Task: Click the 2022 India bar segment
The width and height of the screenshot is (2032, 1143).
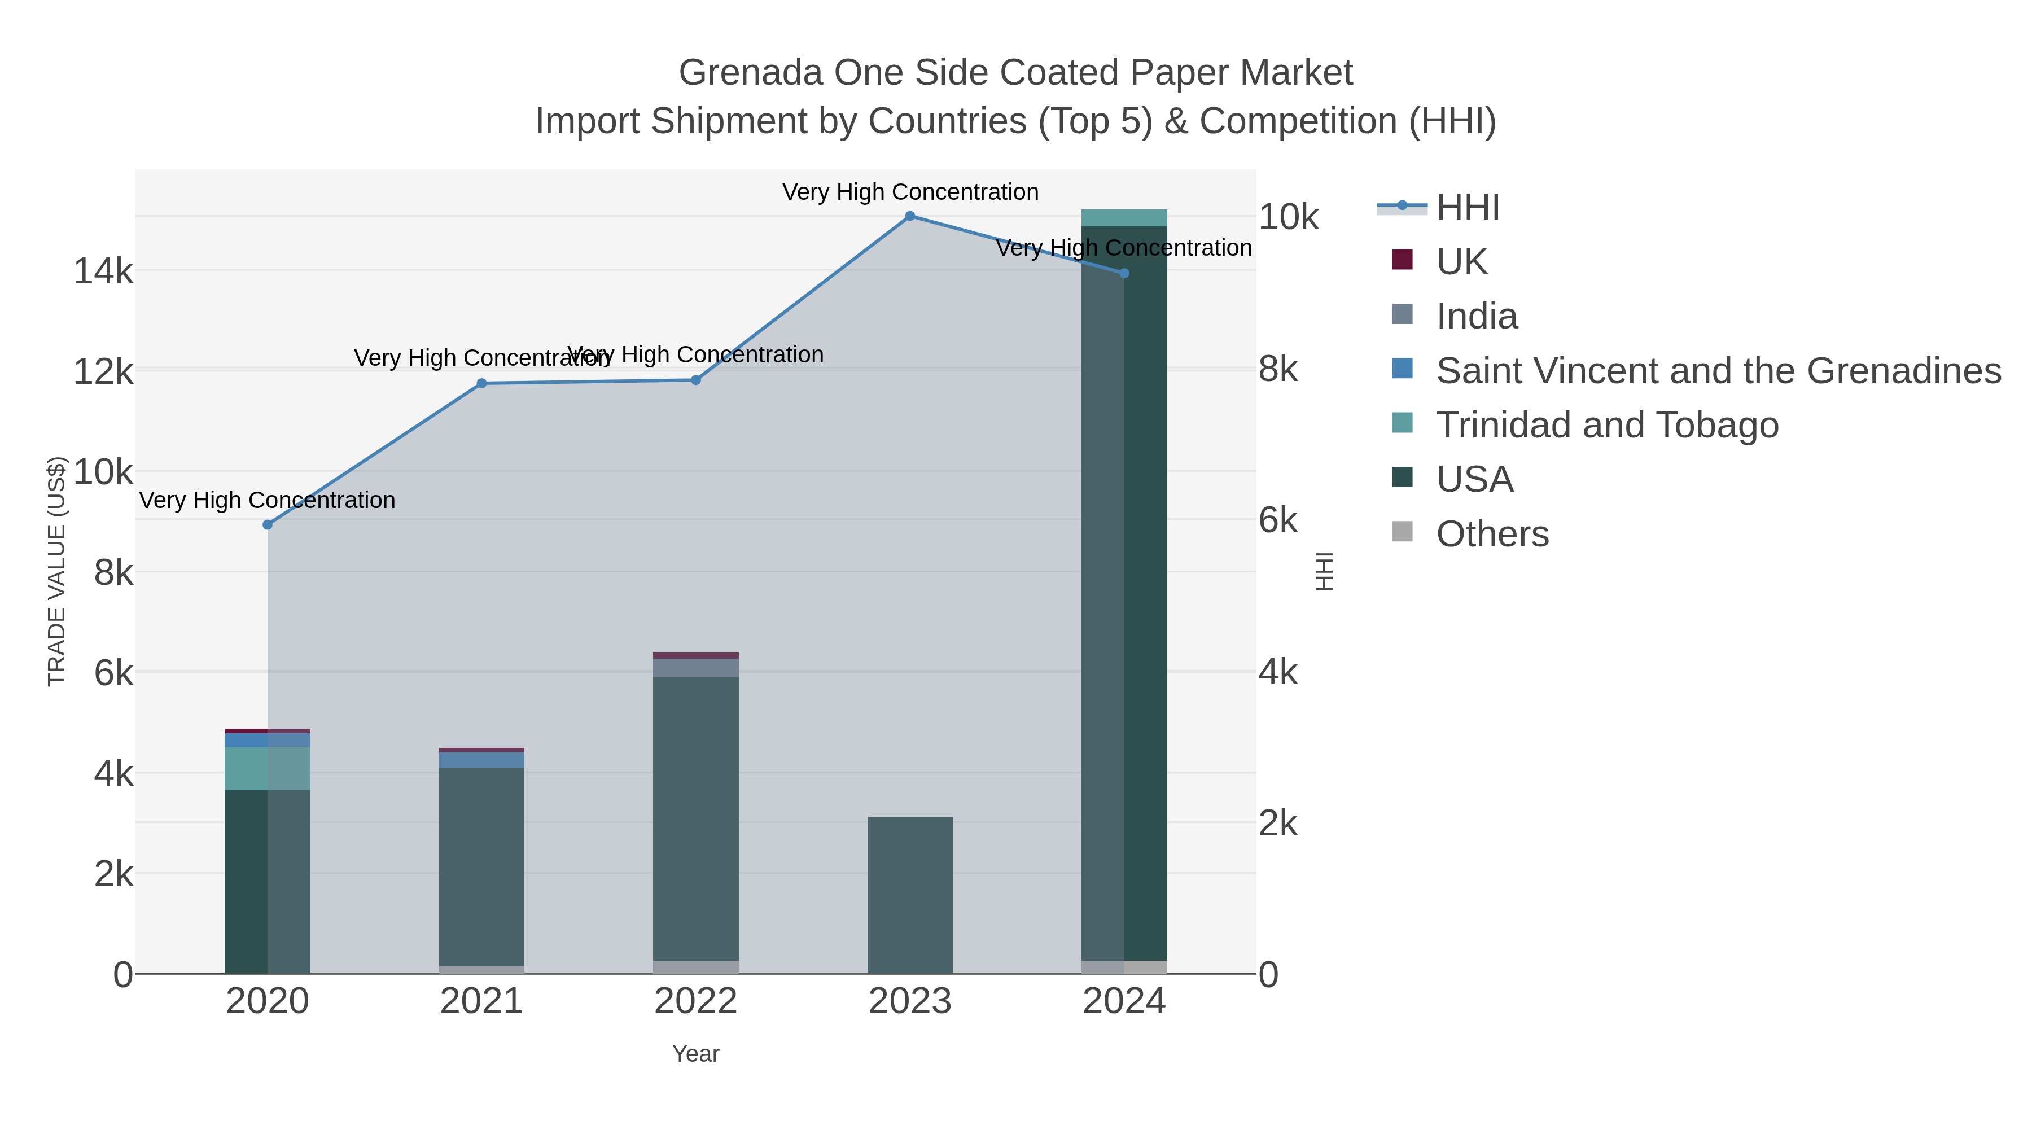Action: (696, 668)
